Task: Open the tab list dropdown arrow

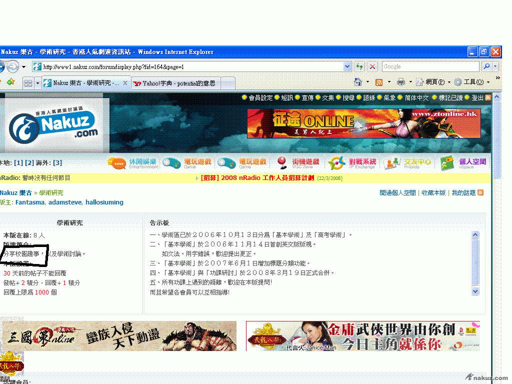Action: pos(37,83)
